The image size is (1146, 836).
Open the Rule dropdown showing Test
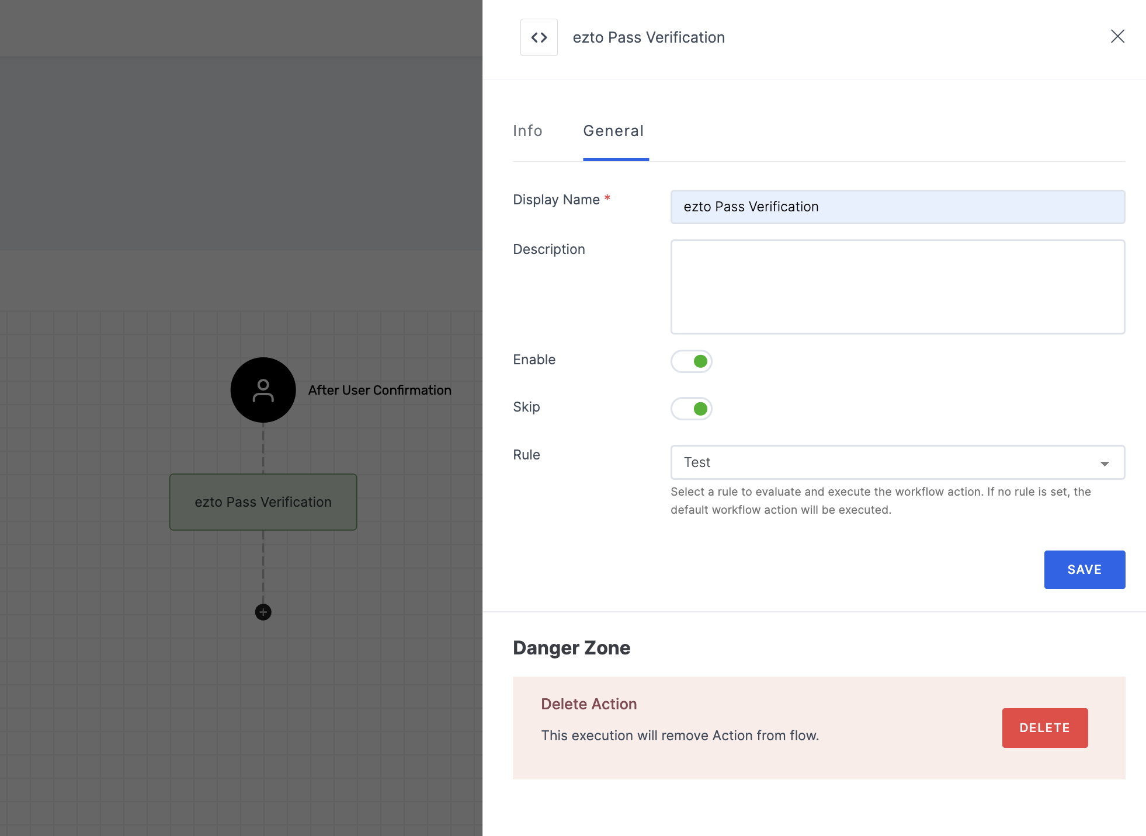(898, 462)
